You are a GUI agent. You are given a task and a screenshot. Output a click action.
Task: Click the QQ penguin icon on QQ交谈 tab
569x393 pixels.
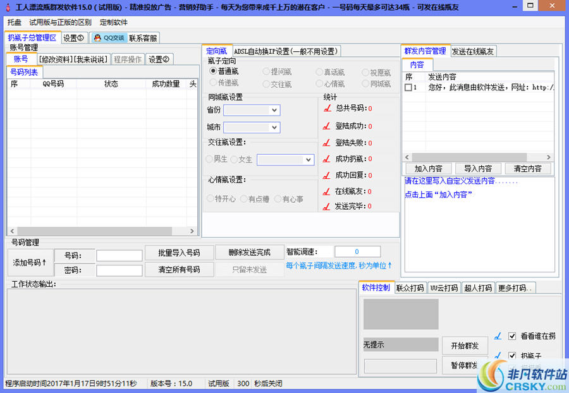[x=97, y=38]
